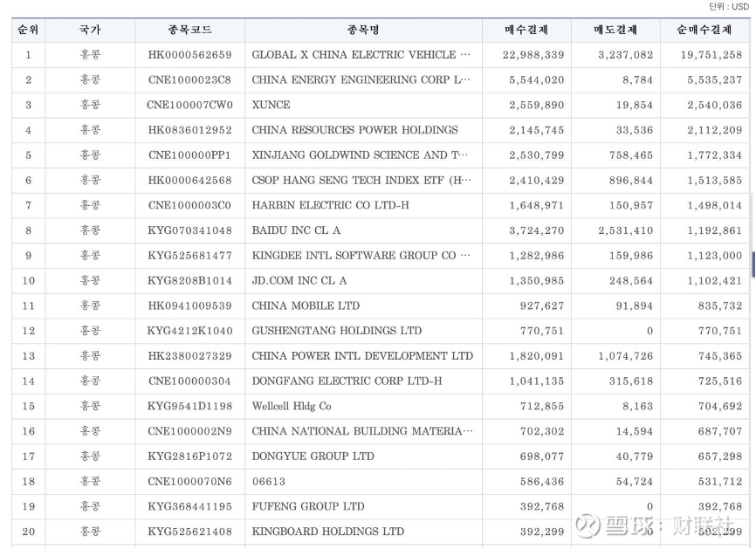The image size is (756, 549).
Task: Click the value 392,768 in 매수결제 column
Action: tap(542, 506)
